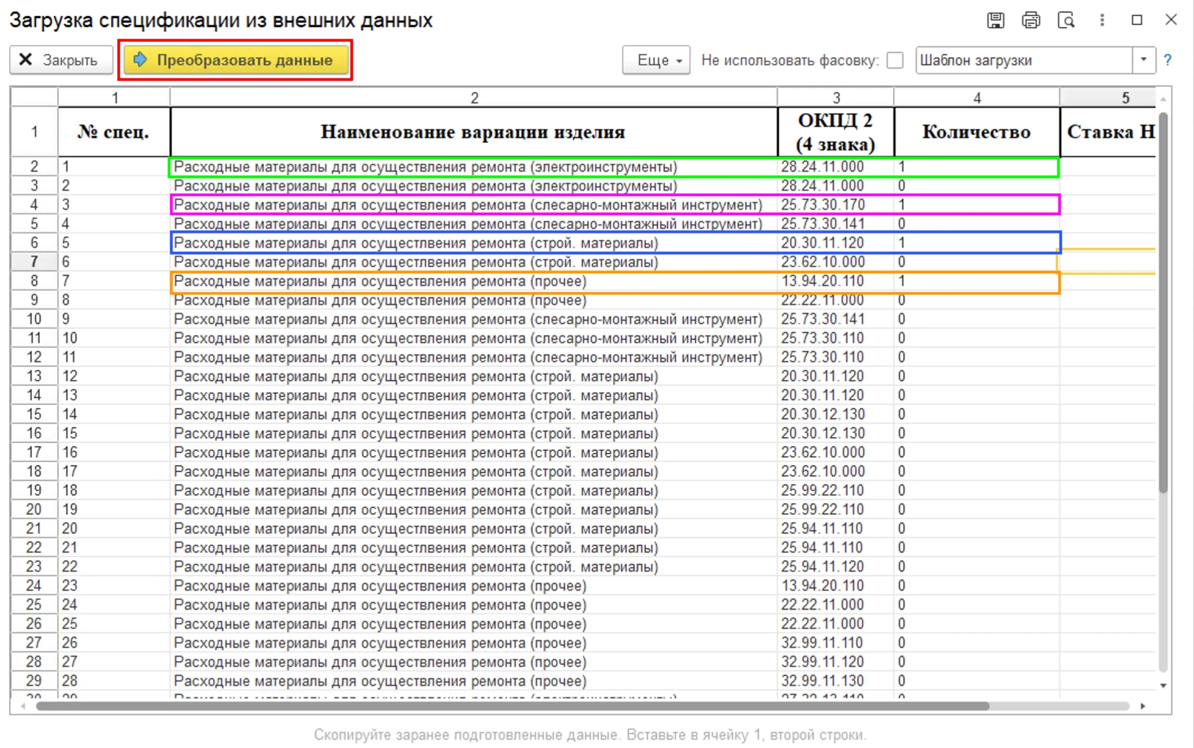Click the printer icon

[1030, 21]
